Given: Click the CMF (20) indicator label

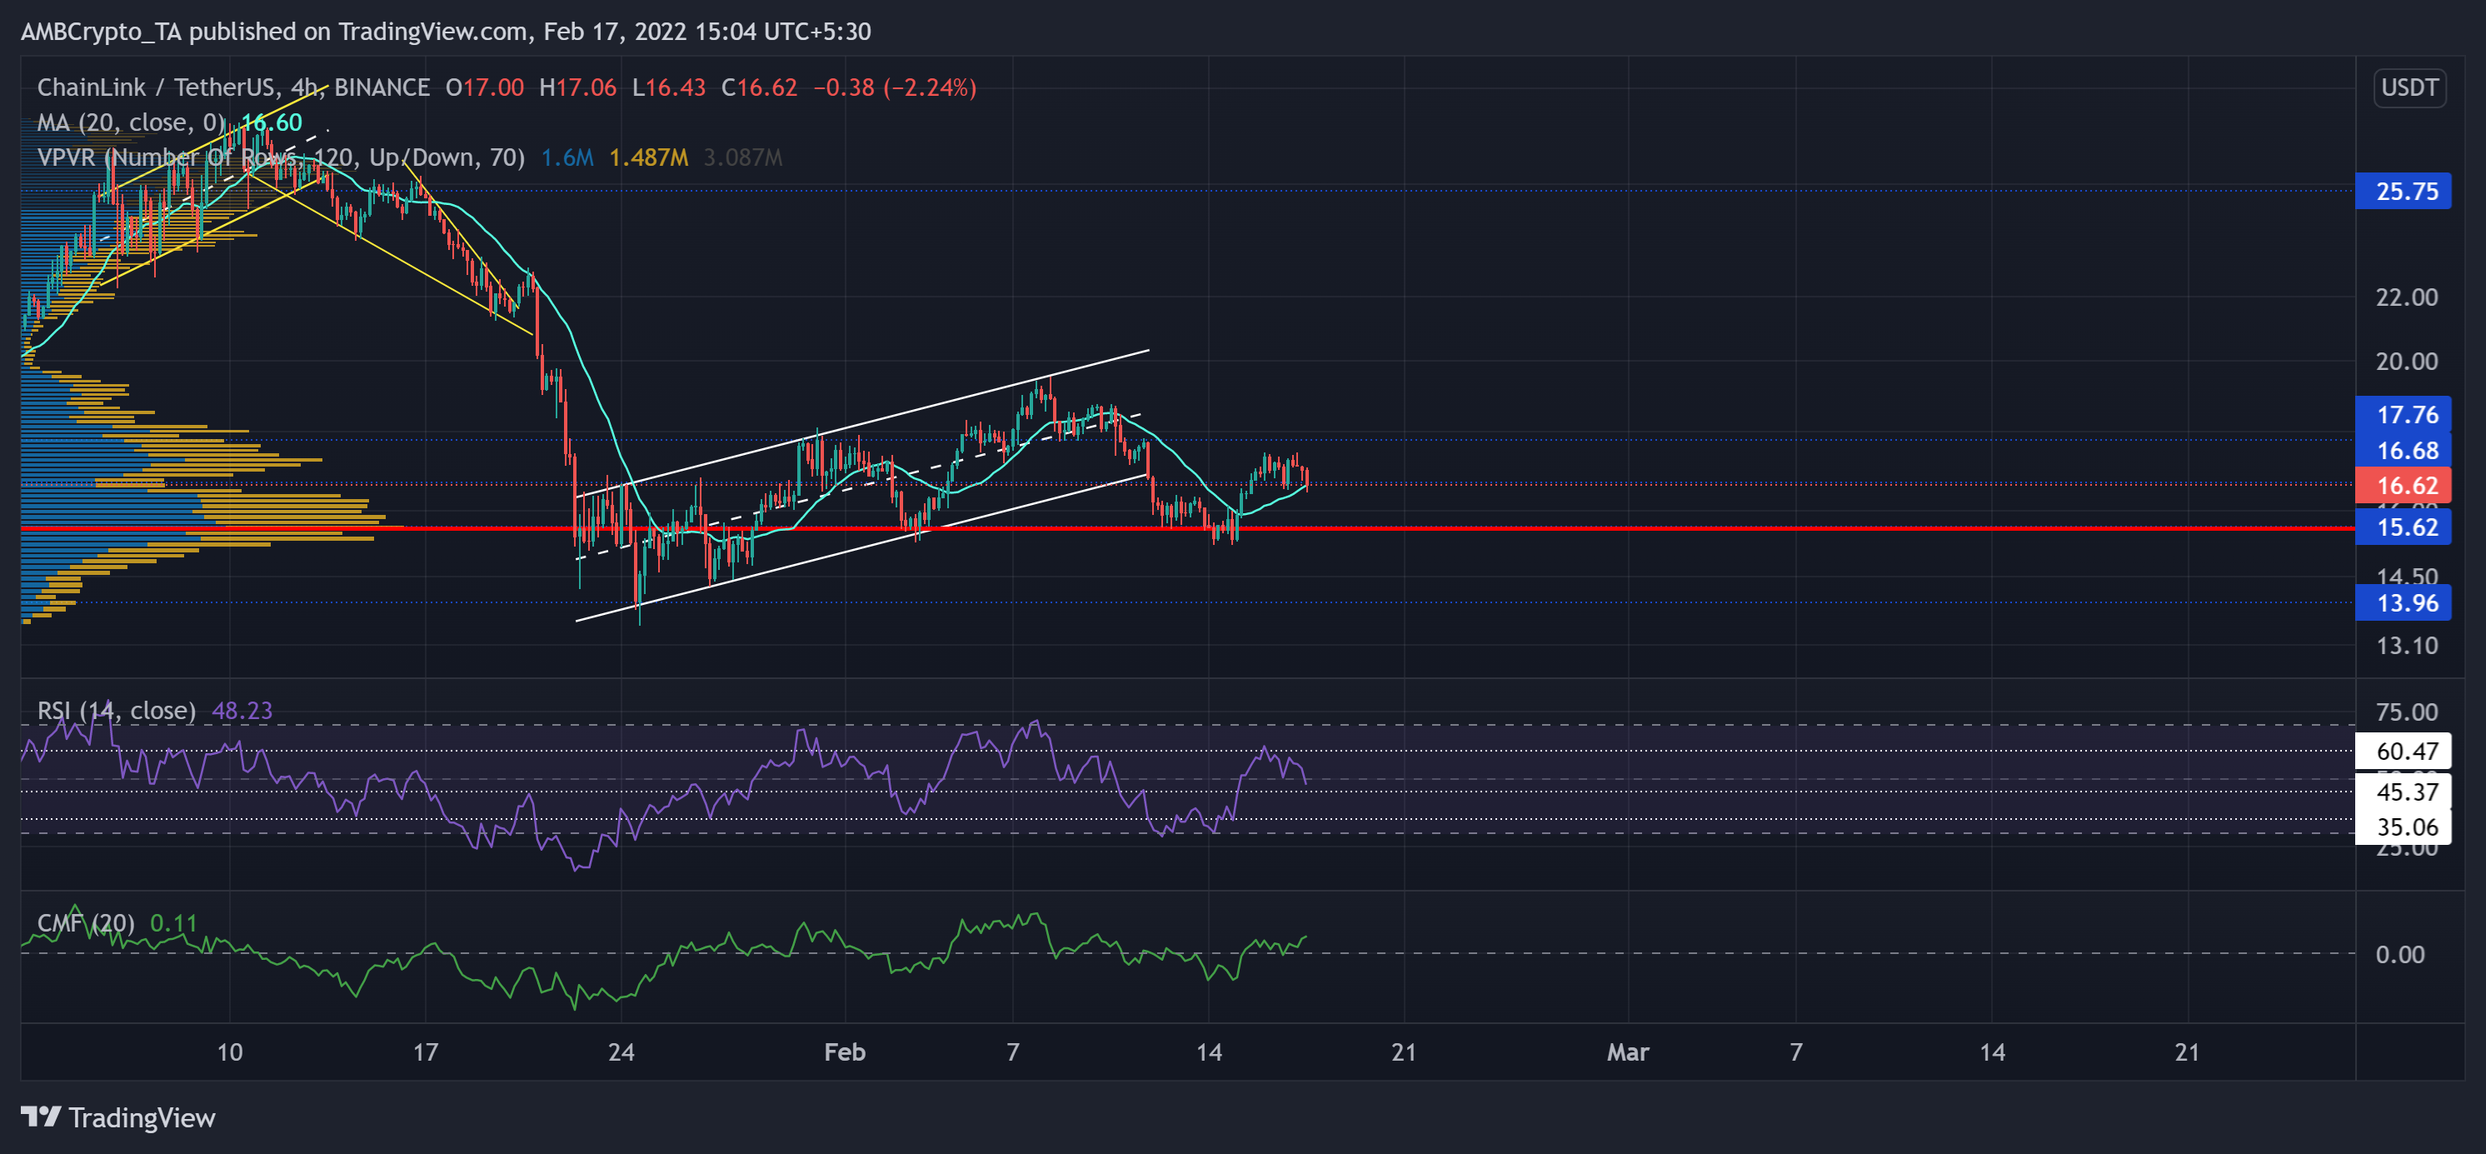Looking at the screenshot, I should pos(86,923).
